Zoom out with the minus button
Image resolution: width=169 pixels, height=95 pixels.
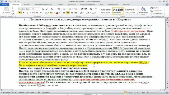click(148, 93)
